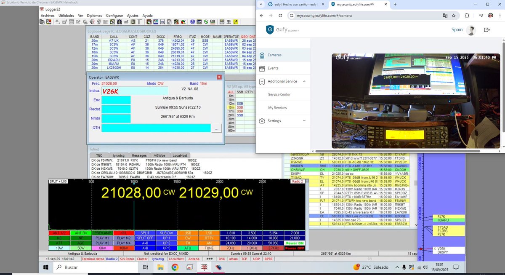This screenshot has height=275, width=505.
Task: Click the eufy user avatar icon
Action: coord(471,30)
